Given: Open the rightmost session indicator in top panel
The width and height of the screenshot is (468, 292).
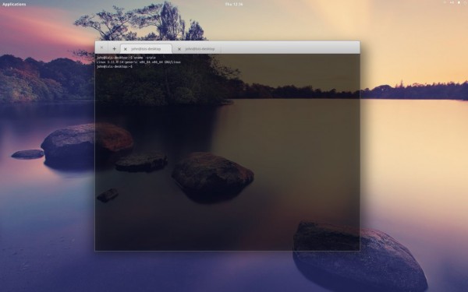Looking at the screenshot, I should coord(466,2).
